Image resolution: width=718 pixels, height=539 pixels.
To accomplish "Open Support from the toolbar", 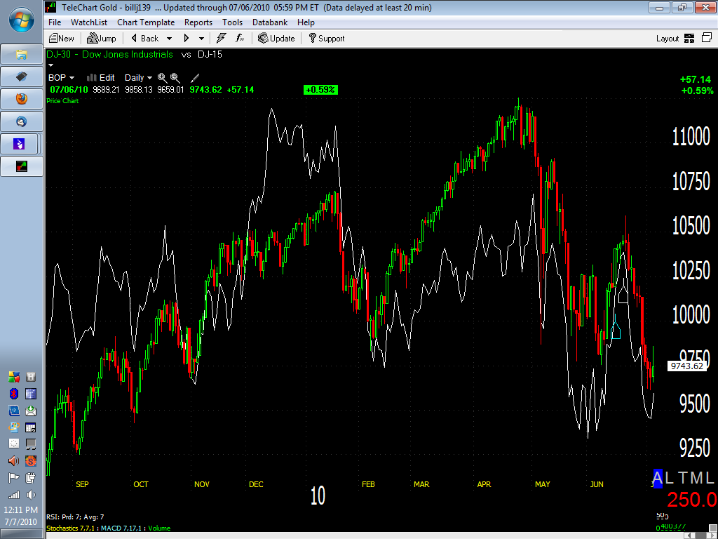I will tap(327, 39).
